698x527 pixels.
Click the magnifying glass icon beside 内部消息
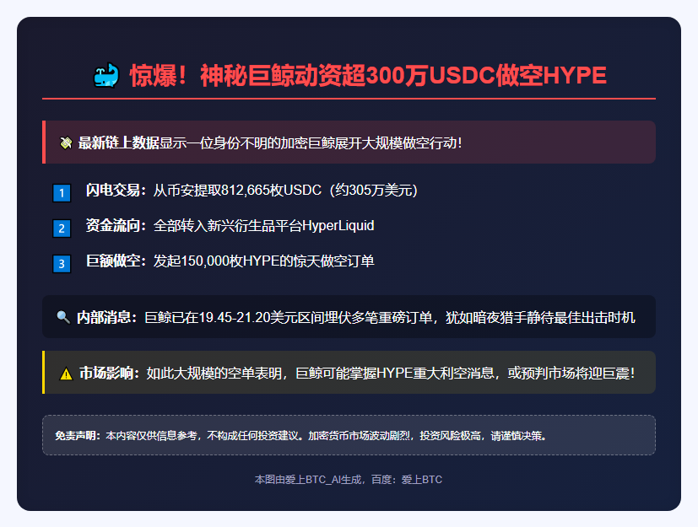[63, 317]
